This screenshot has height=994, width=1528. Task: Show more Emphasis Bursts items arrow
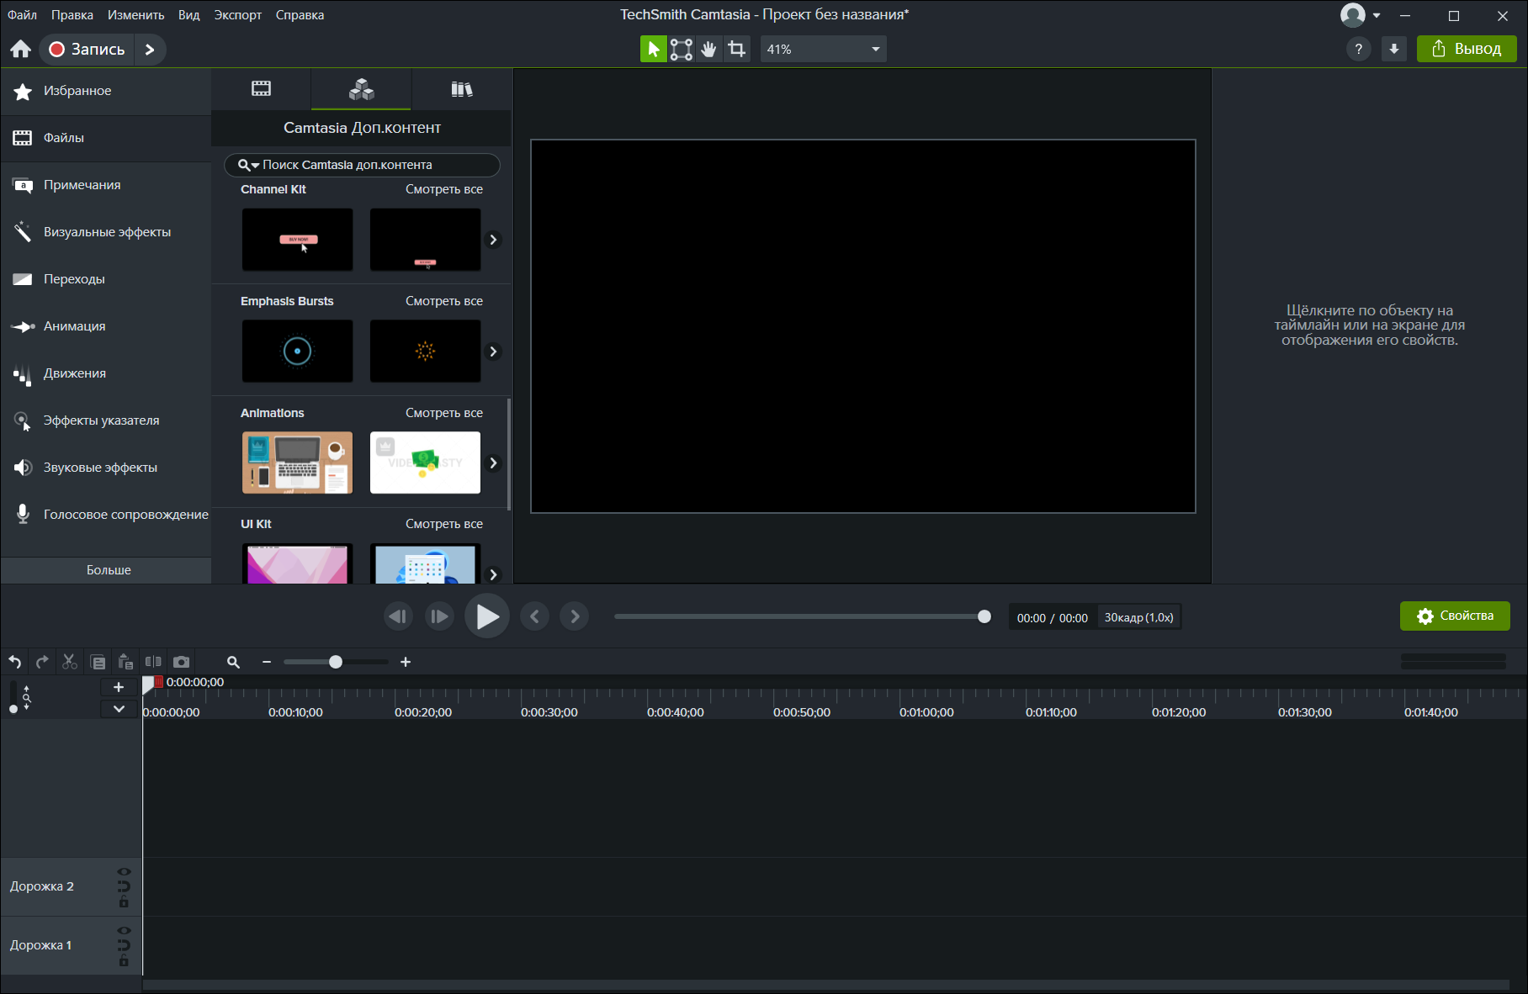[494, 352]
